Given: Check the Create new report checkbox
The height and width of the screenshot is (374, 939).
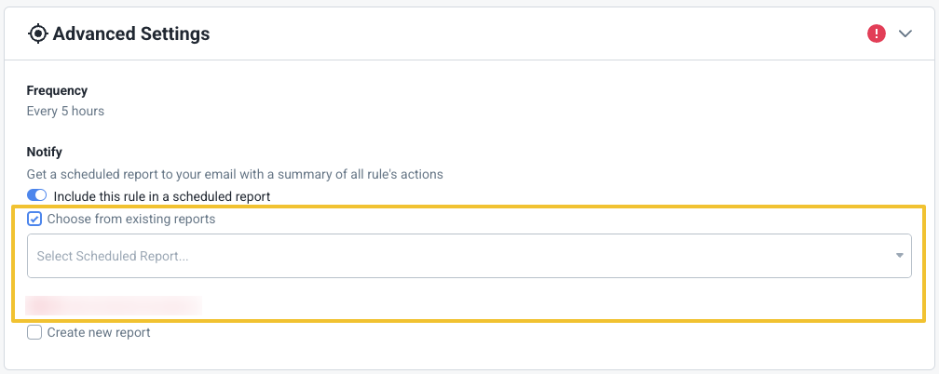Looking at the screenshot, I should [34, 332].
